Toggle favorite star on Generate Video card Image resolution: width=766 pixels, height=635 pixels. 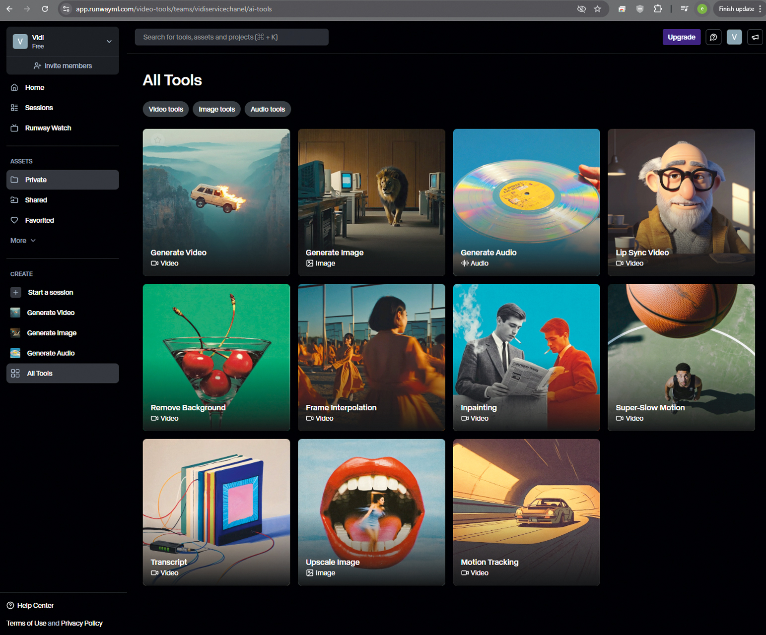click(158, 140)
